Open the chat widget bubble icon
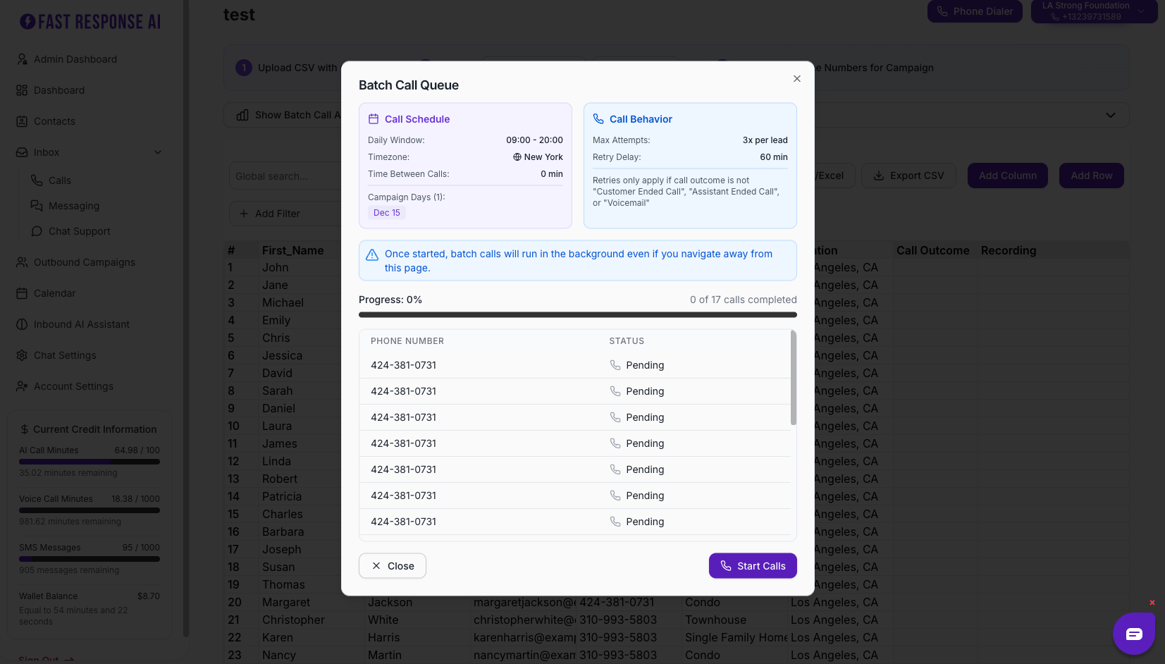Viewport: 1165px width, 664px height. pos(1133,634)
